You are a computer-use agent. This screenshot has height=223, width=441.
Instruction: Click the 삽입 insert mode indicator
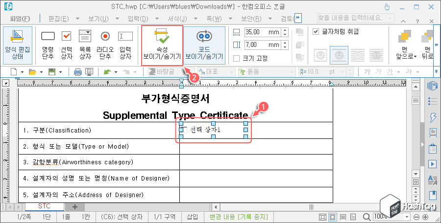click(193, 217)
